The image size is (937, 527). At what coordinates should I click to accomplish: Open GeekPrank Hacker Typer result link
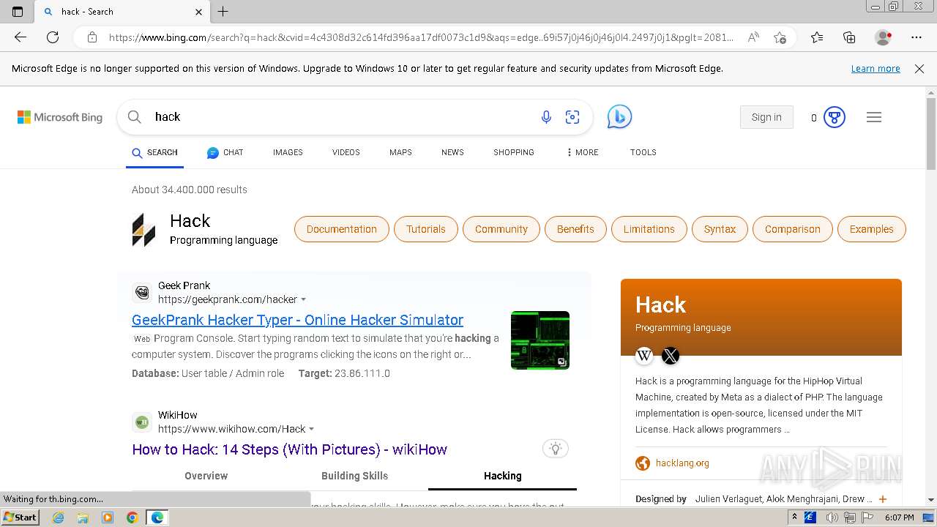(297, 320)
